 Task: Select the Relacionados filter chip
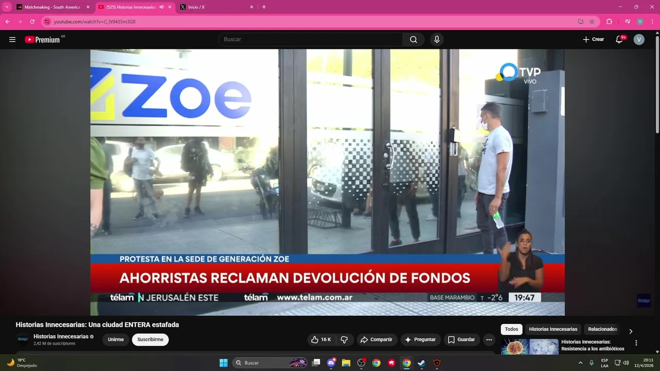[602, 329]
